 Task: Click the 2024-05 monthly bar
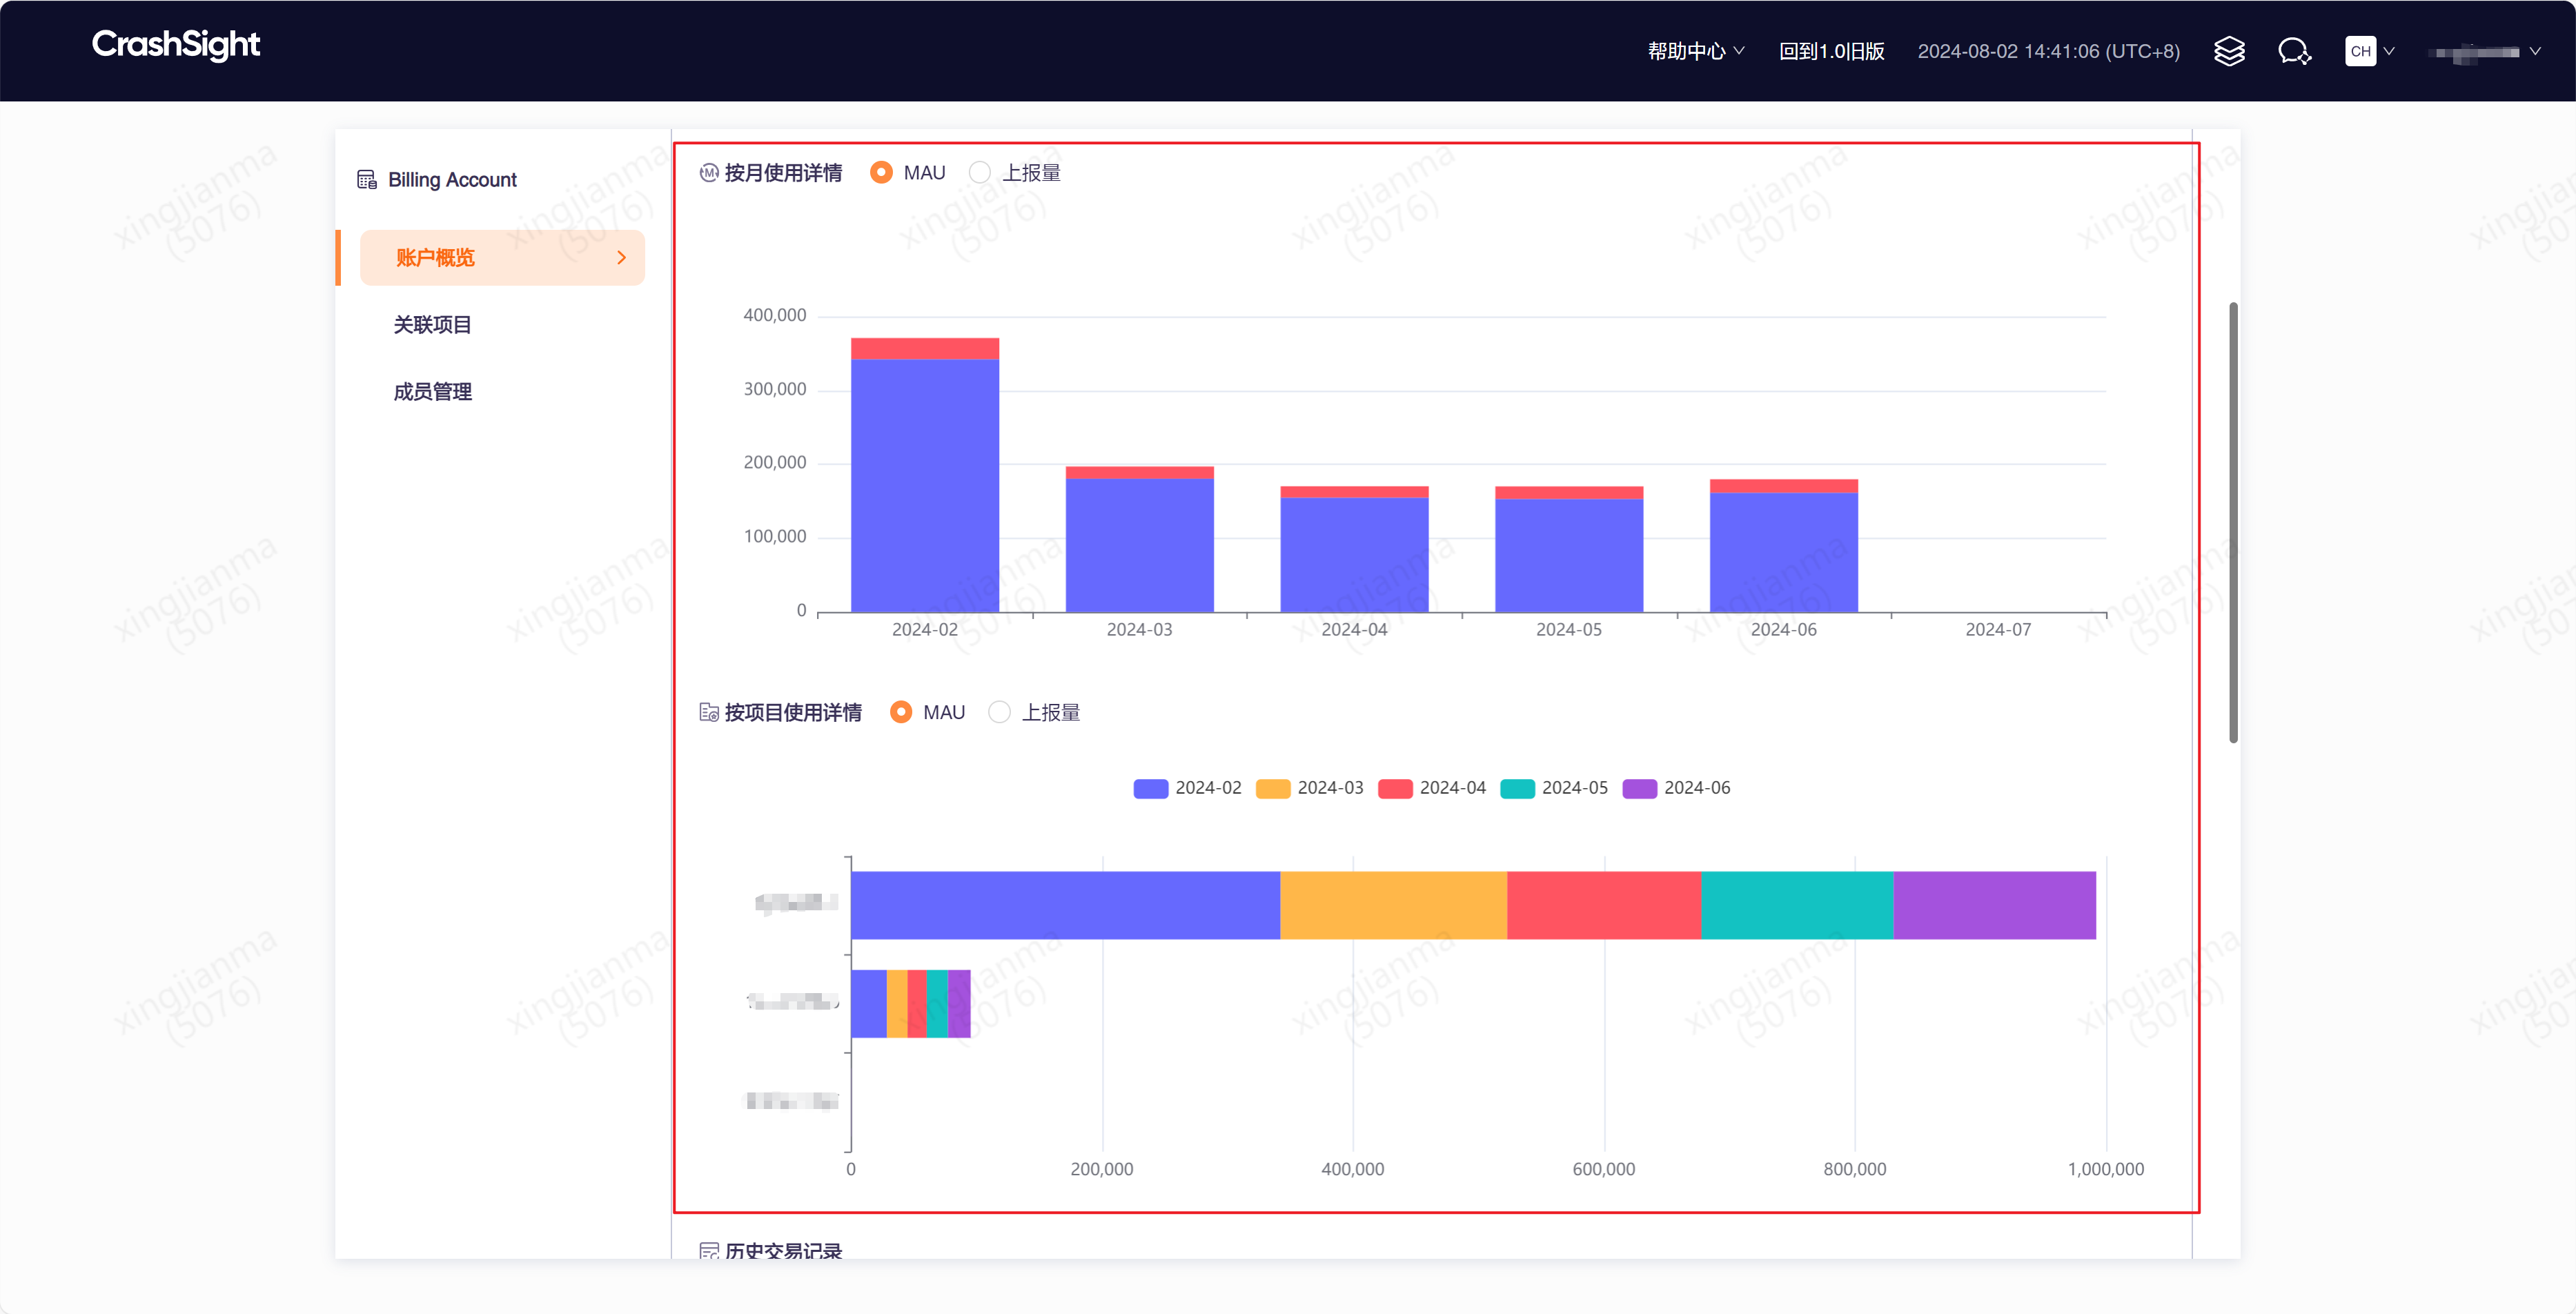1569,549
